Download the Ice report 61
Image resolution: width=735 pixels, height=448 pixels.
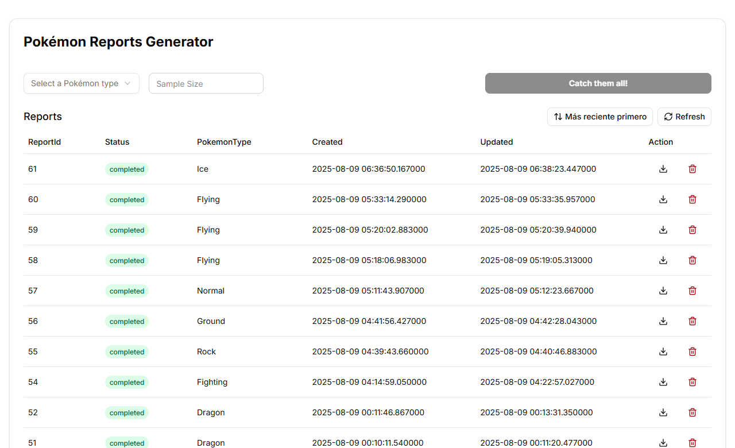click(663, 169)
